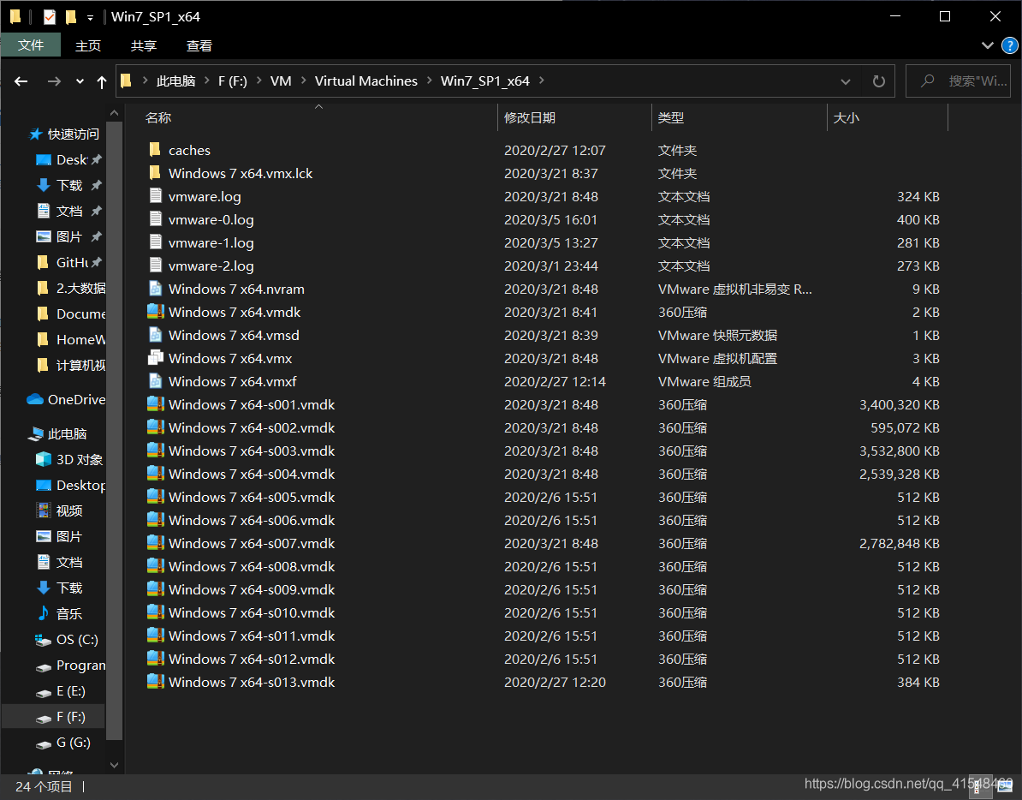Switch to the 共享 ribbon tab

144,45
